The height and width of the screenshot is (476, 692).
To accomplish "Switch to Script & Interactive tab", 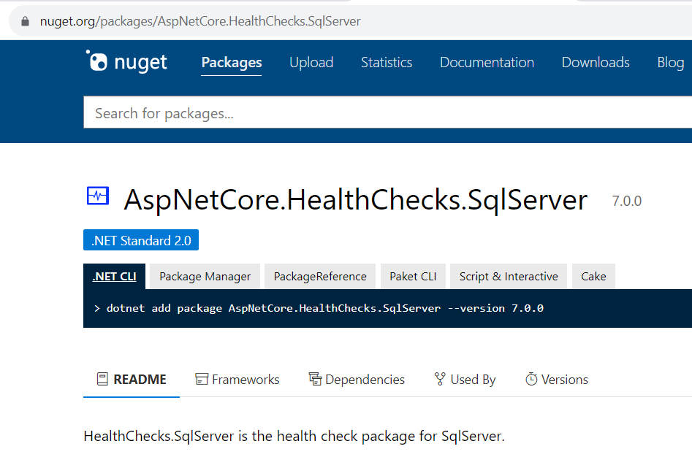I will pyautogui.click(x=509, y=277).
